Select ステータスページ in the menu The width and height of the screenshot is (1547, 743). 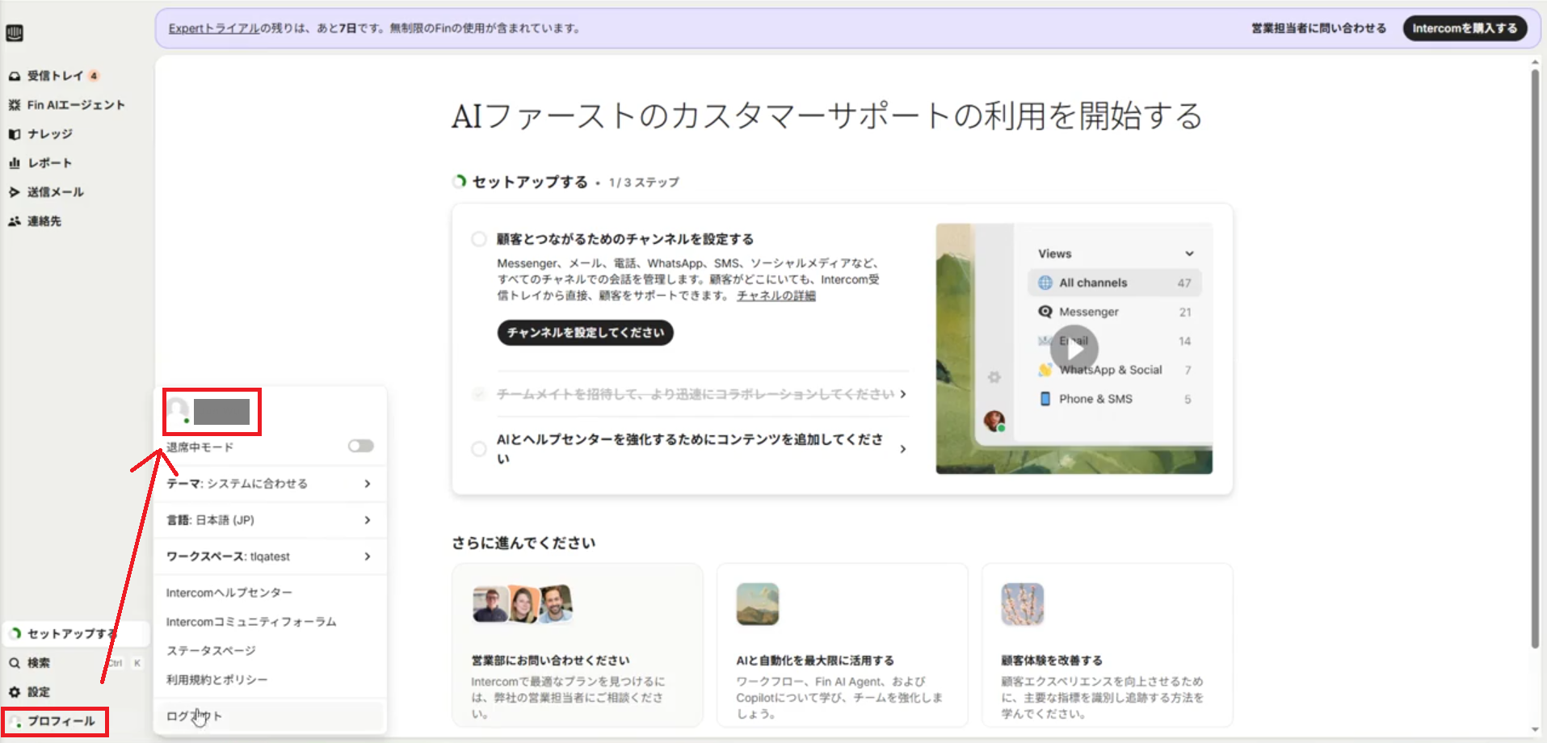(211, 651)
